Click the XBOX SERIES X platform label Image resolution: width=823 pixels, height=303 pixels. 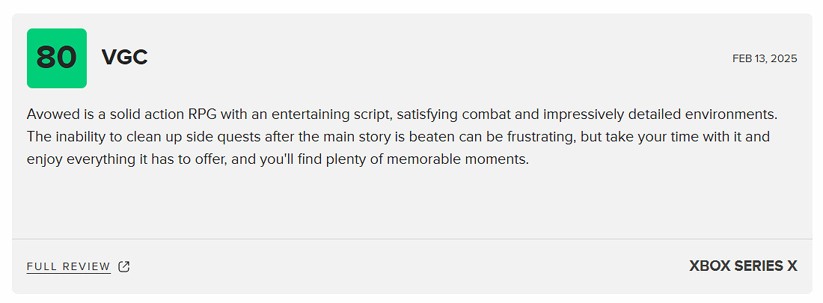coord(743,266)
